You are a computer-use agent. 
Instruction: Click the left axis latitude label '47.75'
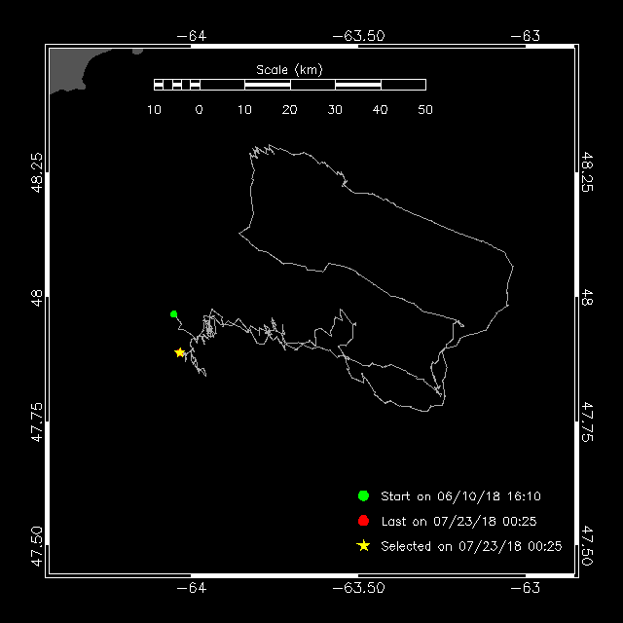[36, 421]
